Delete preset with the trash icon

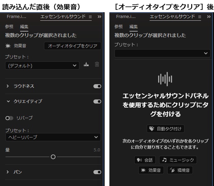coord(97,64)
